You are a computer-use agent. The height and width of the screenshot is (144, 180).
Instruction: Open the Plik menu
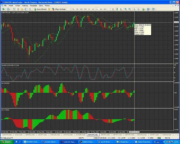pyautogui.click(x=5, y=6)
